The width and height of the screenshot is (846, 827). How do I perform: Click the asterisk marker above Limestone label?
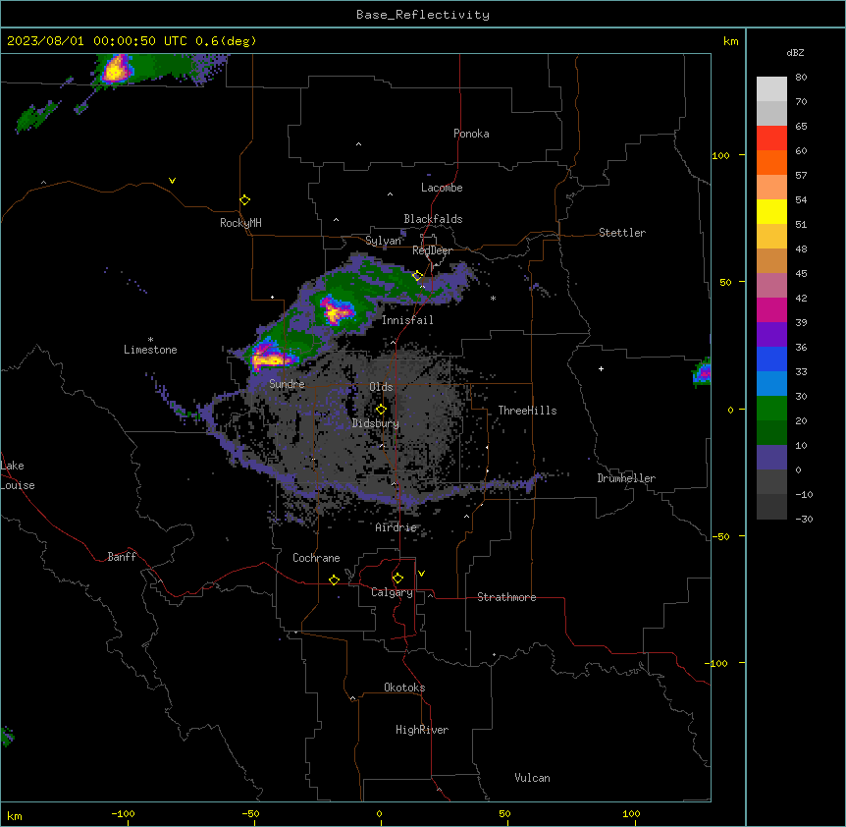coord(150,340)
